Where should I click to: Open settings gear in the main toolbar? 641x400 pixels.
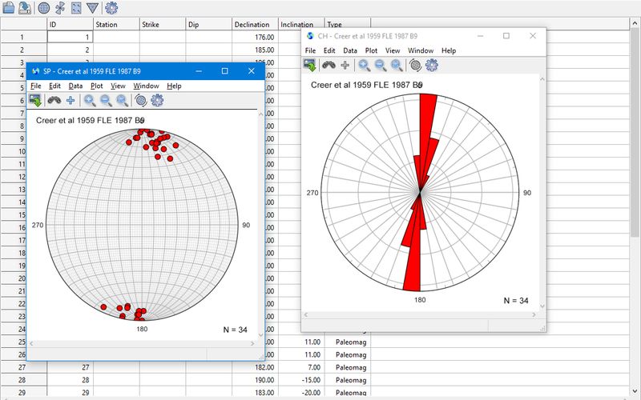point(111,7)
